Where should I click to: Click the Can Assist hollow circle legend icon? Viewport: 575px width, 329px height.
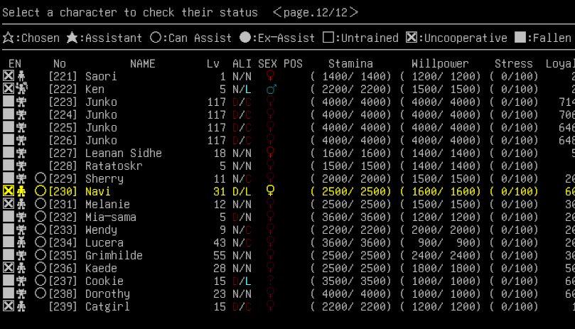coord(156,38)
